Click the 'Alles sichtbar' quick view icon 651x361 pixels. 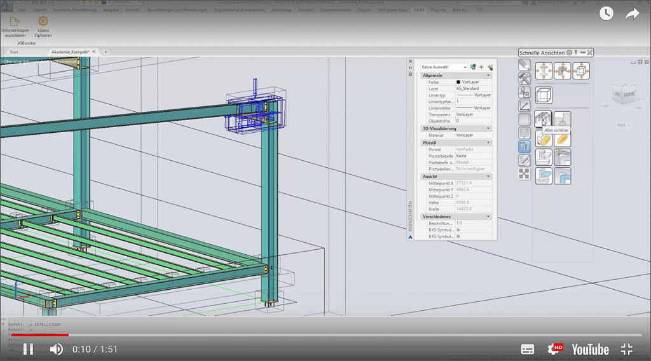tap(543, 118)
